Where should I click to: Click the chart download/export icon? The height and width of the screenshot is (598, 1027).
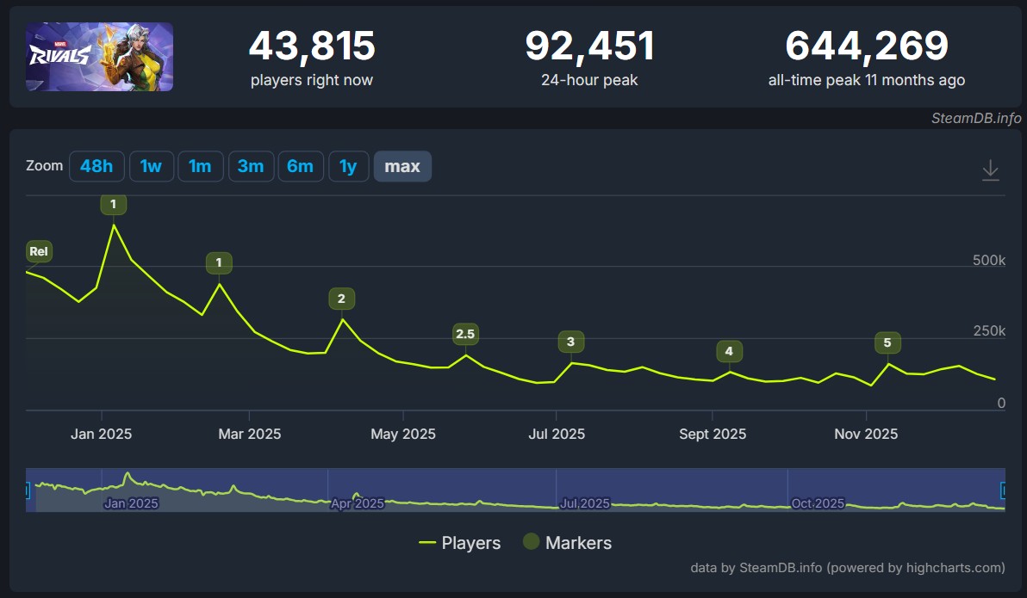989,170
